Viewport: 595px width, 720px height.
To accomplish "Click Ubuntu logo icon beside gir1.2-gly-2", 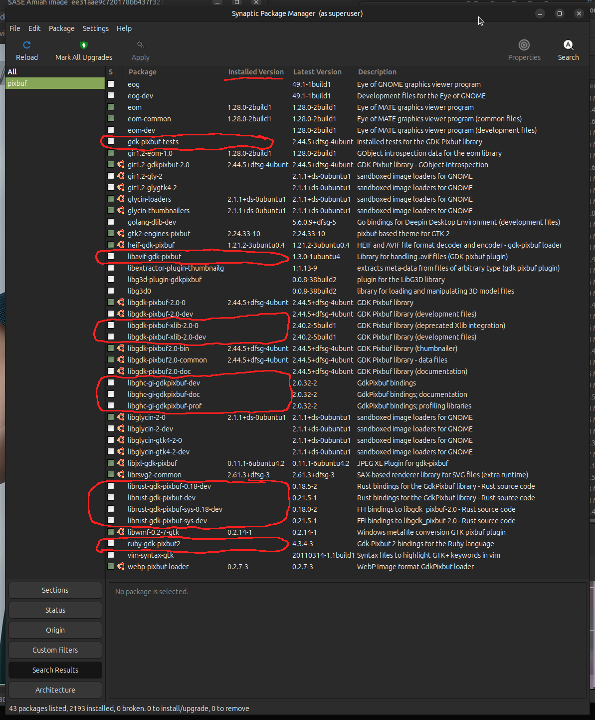I will [121, 176].
